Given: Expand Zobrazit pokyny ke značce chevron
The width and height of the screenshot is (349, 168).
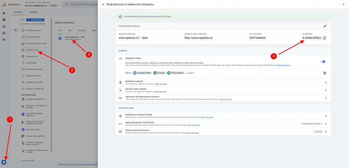Looking at the screenshot, I should [325, 131].
